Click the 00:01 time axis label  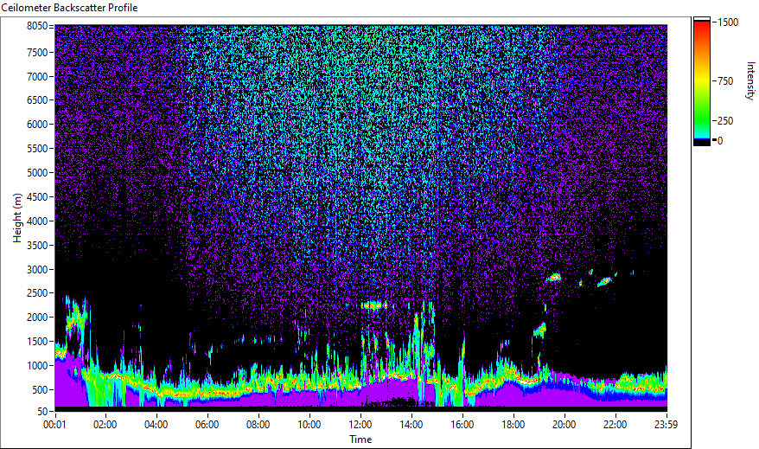coord(54,425)
